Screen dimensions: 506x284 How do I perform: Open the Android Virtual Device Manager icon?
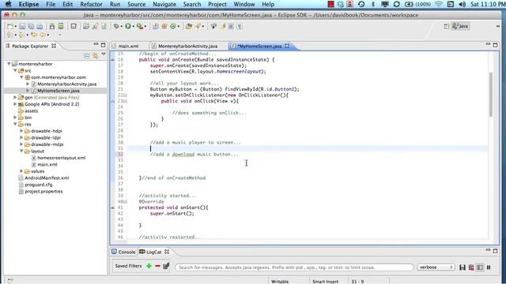[x=61, y=26]
